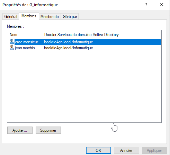
Task: Click empty area of the members list
Action: click(84, 86)
